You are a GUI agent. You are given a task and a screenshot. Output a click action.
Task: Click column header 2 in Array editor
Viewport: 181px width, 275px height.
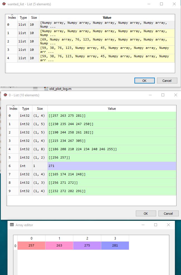tap(87, 238)
